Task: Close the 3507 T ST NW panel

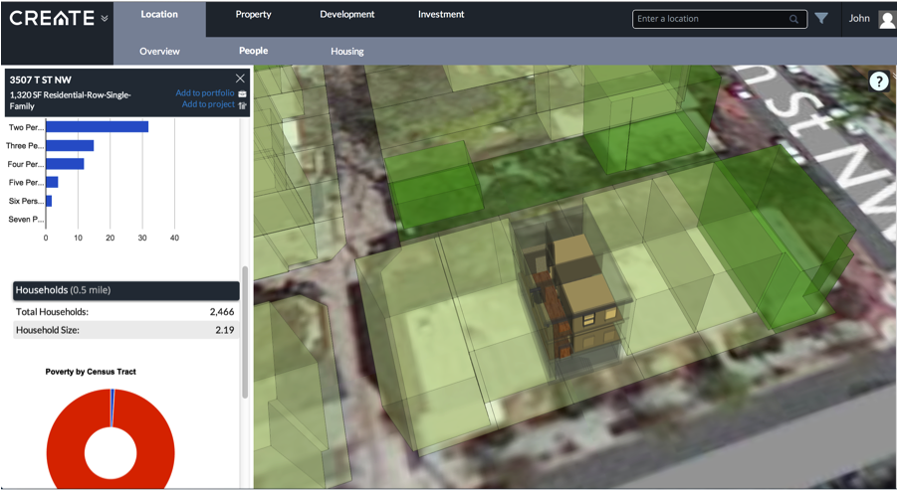Action: [240, 78]
